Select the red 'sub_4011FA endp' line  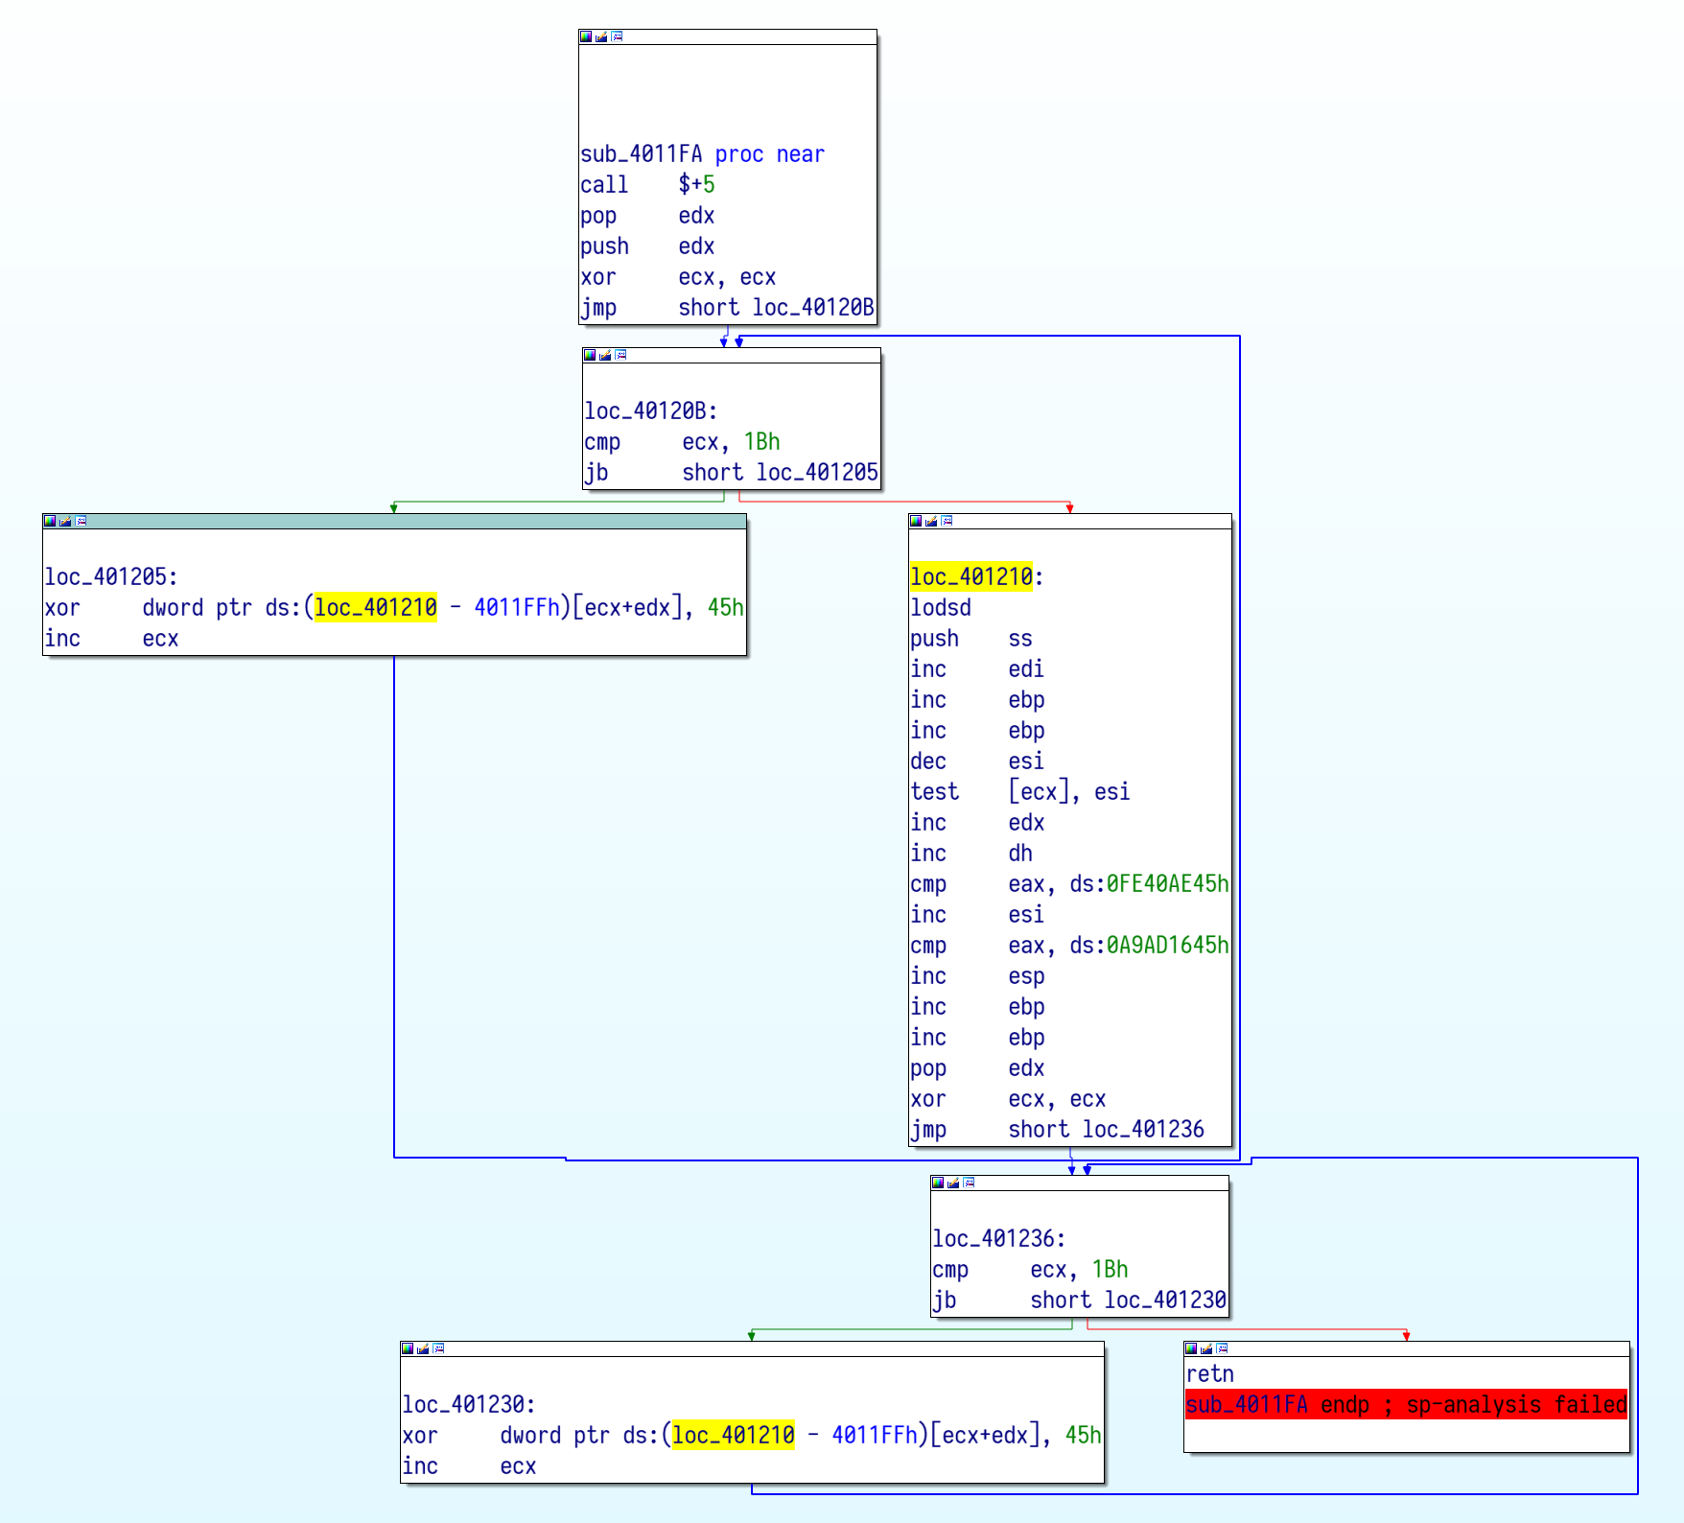(x=1405, y=1404)
